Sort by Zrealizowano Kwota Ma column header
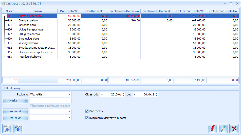241x135 pixels. 157,11
